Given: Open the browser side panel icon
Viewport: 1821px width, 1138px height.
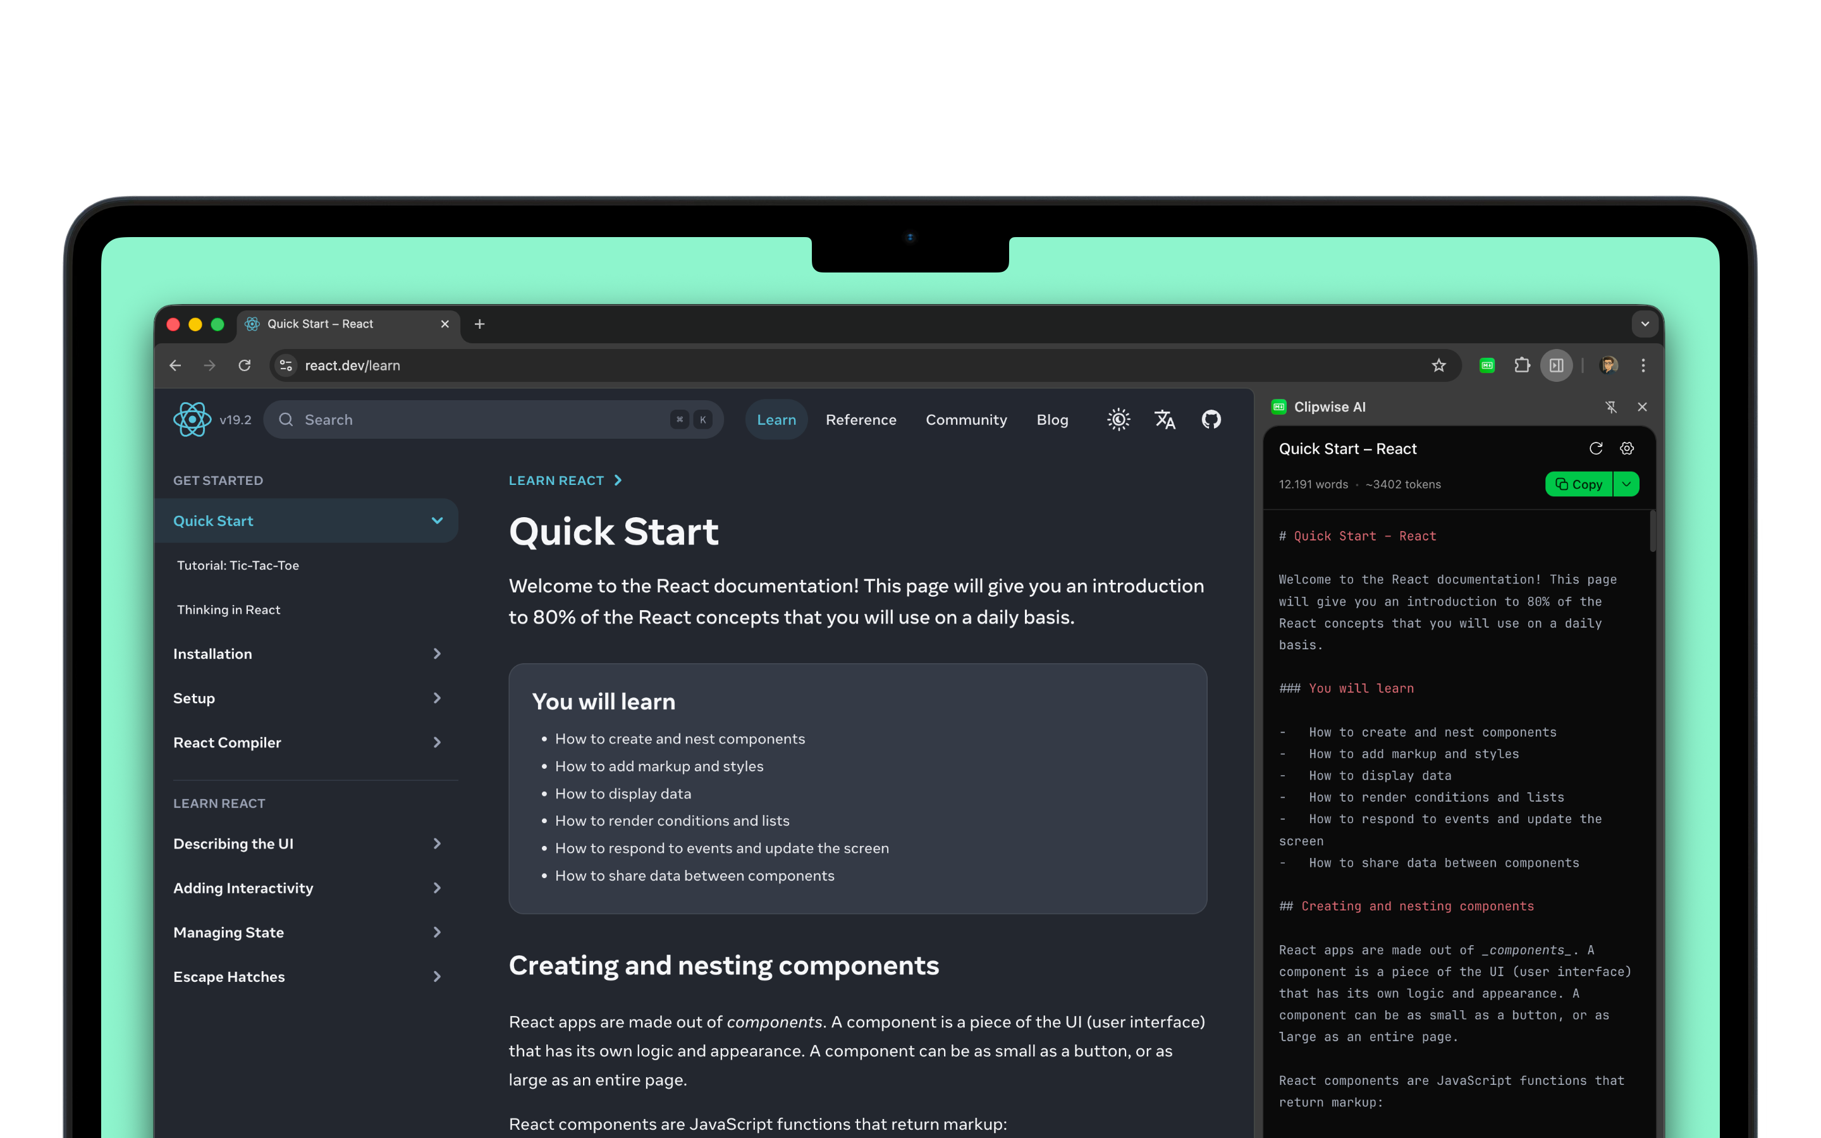Looking at the screenshot, I should [1556, 365].
